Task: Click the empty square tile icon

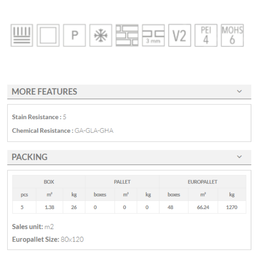Action: (x=48, y=36)
